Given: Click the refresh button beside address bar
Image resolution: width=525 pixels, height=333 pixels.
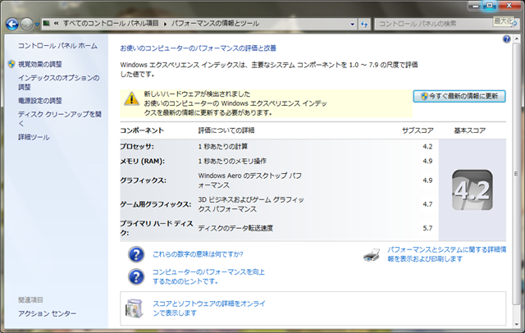Looking at the screenshot, I should pos(364,24).
